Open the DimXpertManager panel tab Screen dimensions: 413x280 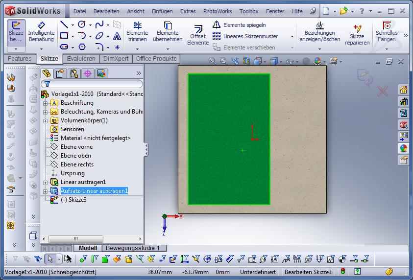coord(88,73)
